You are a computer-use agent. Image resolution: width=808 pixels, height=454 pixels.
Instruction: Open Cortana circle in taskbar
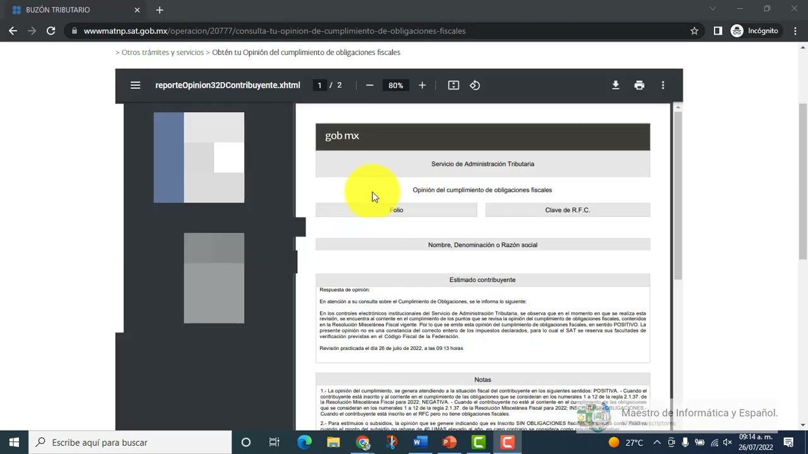[x=246, y=442]
